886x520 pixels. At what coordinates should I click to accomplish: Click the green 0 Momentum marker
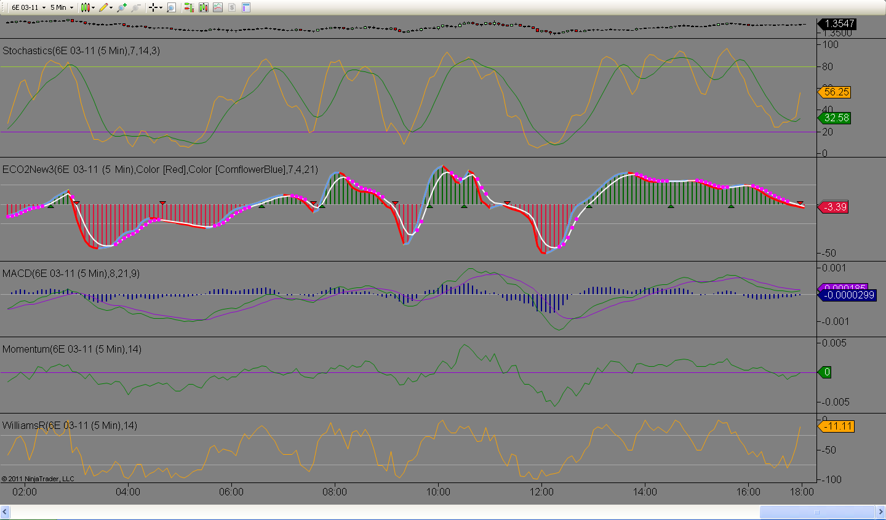(x=825, y=372)
